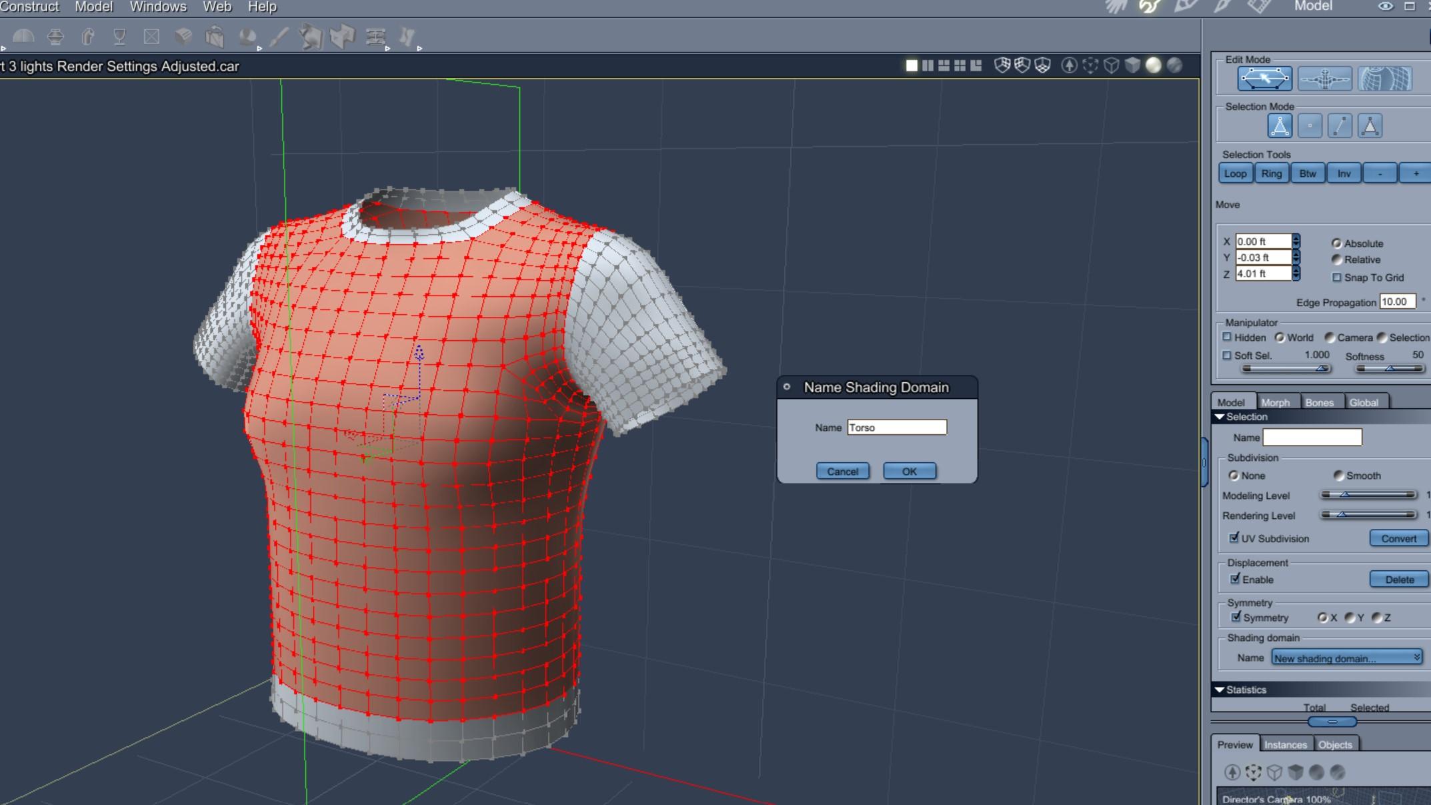Select the edge selection mode icon
The image size is (1431, 805).
click(1340, 126)
